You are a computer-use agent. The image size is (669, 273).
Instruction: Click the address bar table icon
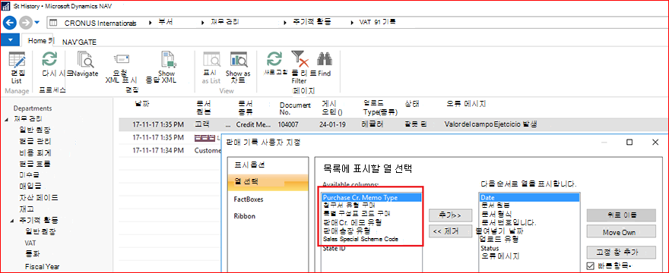[53, 23]
